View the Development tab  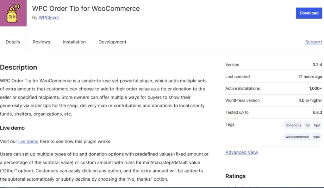click(112, 42)
